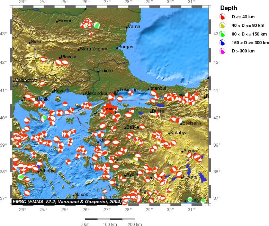This screenshot has height=226, width=269.
Task: Select the blue 150 < D <= 300 km legend symbol
Action: tap(223, 42)
